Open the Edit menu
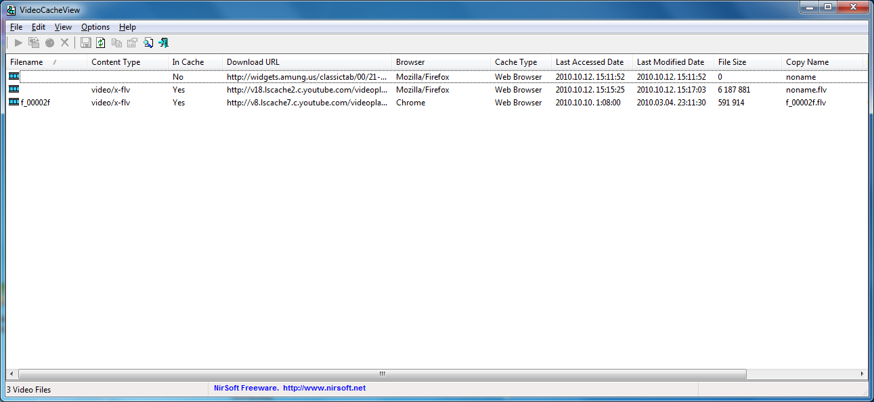Viewport: 874px width, 402px height. point(39,27)
